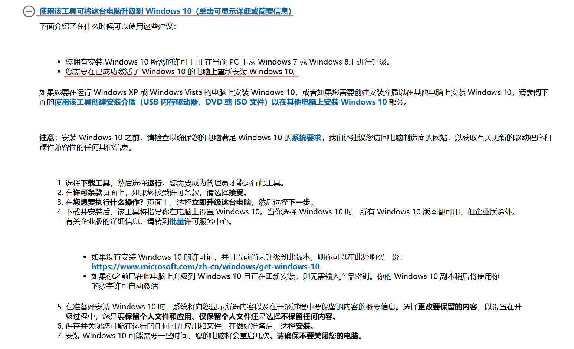Click step 3 bold text '立即升级这台电脑'

[x=221, y=202]
